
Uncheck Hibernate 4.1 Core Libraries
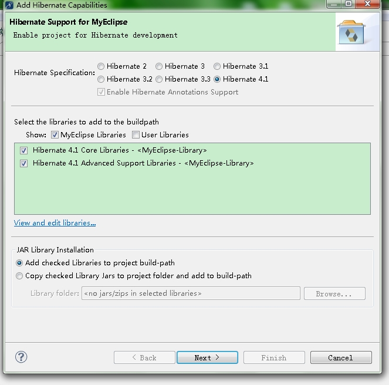coord(24,150)
